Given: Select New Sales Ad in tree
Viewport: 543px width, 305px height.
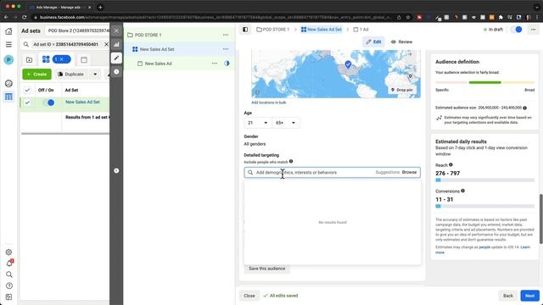Looking at the screenshot, I should point(159,64).
